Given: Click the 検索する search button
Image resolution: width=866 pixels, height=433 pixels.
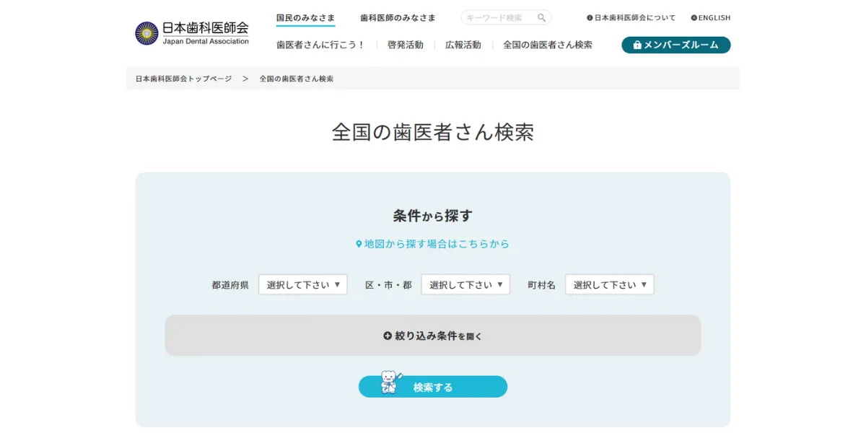Looking at the screenshot, I should [433, 387].
